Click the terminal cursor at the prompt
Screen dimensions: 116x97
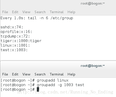coord(38,89)
